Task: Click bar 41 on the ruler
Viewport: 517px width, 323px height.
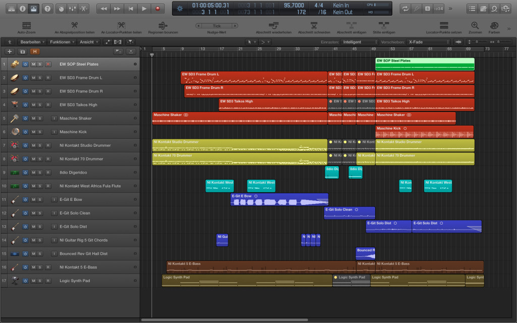Action: pyautogui.click(x=335, y=49)
